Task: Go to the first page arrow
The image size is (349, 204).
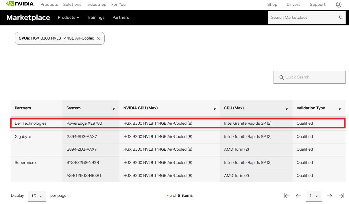Action: tap(287, 196)
